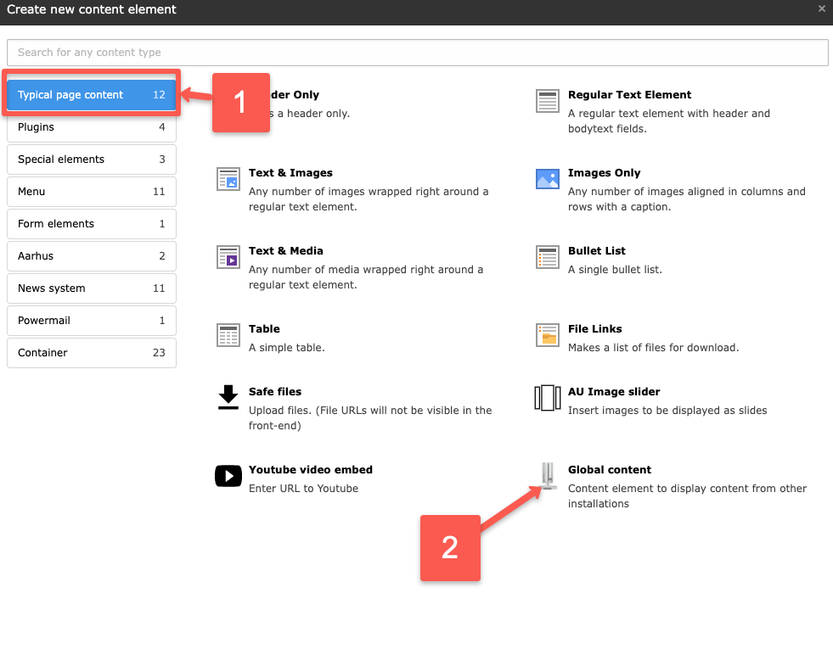
Task: Select the Youtube video embed icon
Action: [228, 476]
